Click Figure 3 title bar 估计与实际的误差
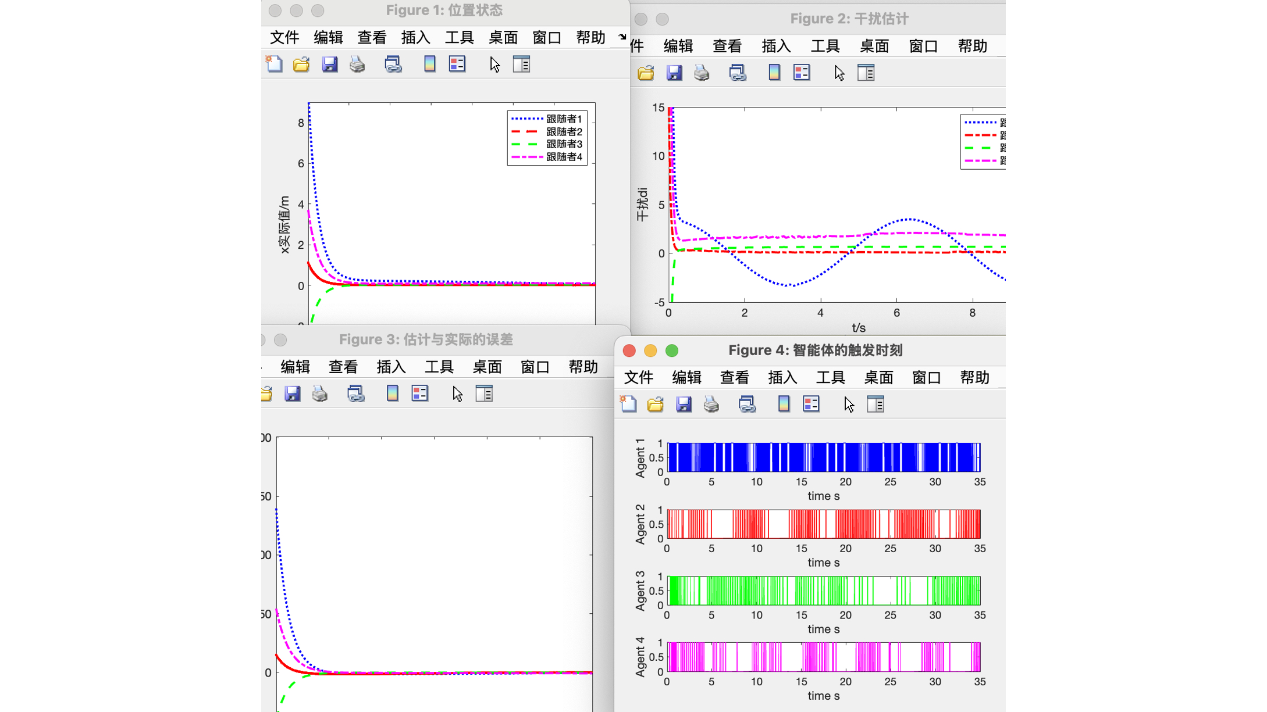This screenshot has width=1267, height=712. [x=426, y=339]
